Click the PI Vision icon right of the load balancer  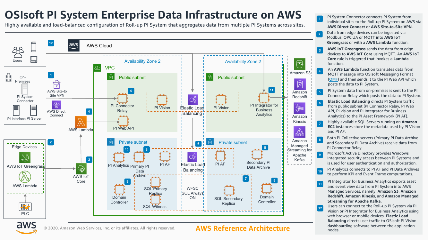[221, 100]
